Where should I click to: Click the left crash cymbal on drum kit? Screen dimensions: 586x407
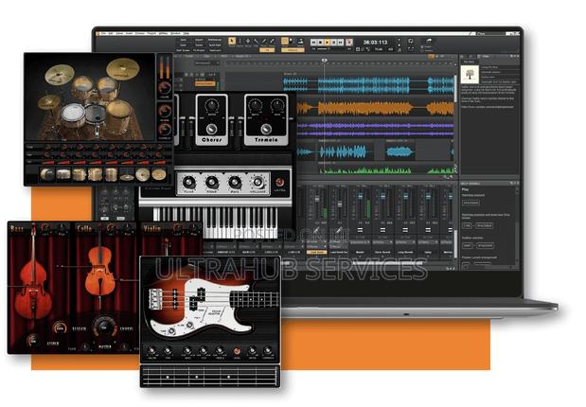(x=60, y=75)
